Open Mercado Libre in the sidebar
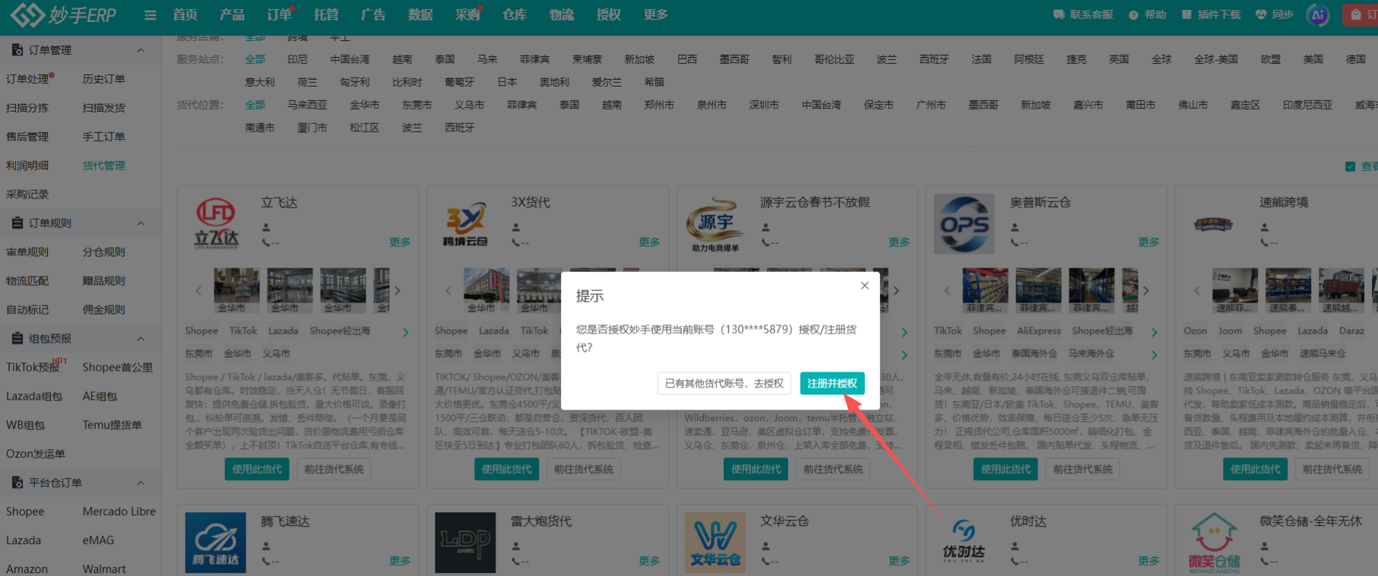Viewport: 1378px width, 576px height. [119, 511]
